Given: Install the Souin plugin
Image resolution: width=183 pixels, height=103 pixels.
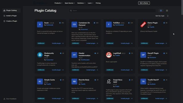Looking at the screenshot, I should click(58, 43).
